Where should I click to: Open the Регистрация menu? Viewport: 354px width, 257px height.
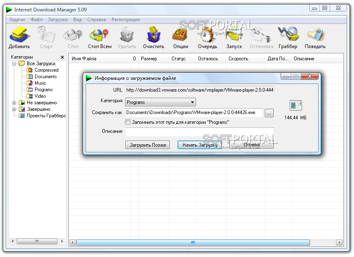[125, 20]
